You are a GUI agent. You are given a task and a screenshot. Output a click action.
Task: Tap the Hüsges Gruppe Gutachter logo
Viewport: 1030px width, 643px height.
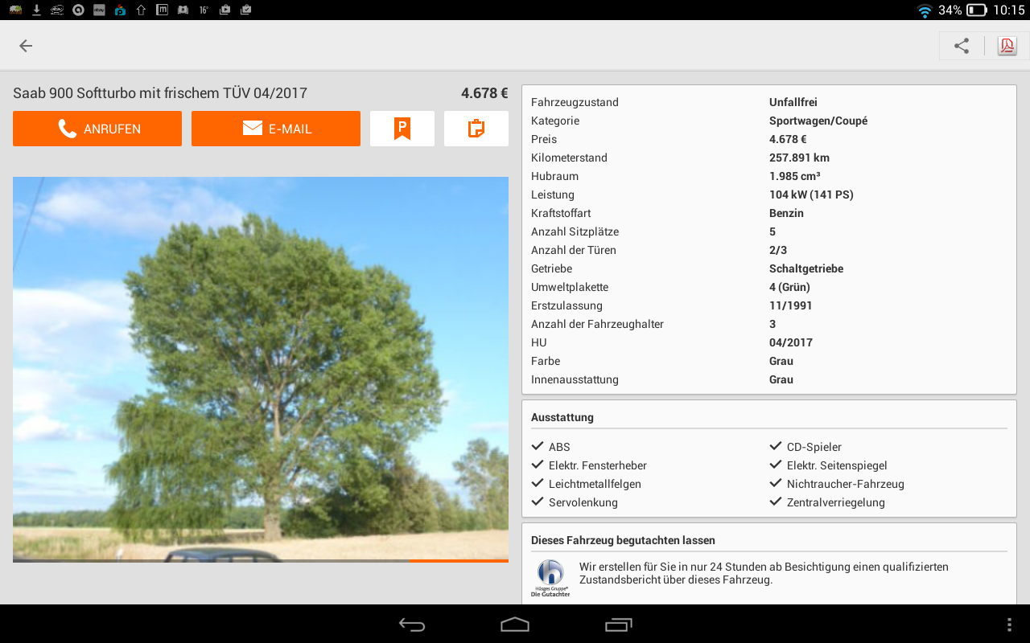pos(550,578)
